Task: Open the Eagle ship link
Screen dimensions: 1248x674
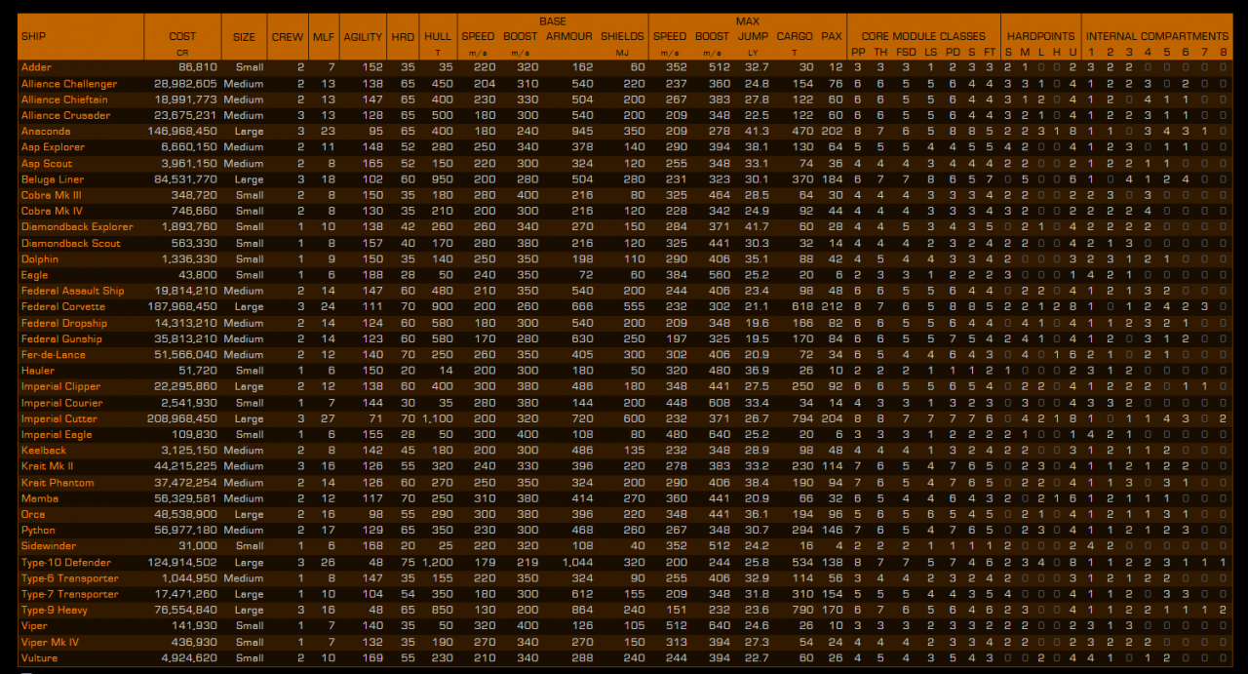Action: pos(35,275)
